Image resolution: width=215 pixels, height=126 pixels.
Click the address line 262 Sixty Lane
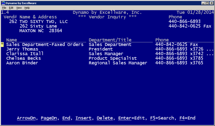click(x=38, y=26)
